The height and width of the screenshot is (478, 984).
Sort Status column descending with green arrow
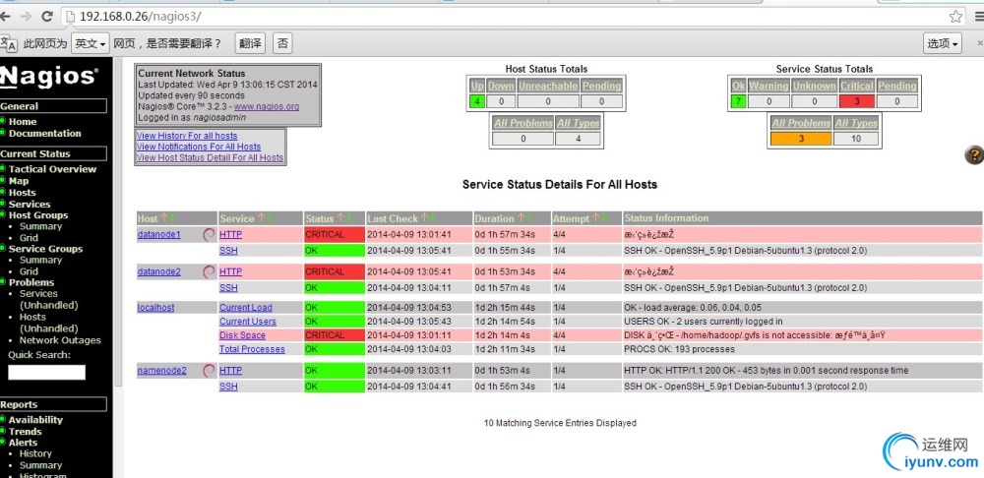point(349,217)
